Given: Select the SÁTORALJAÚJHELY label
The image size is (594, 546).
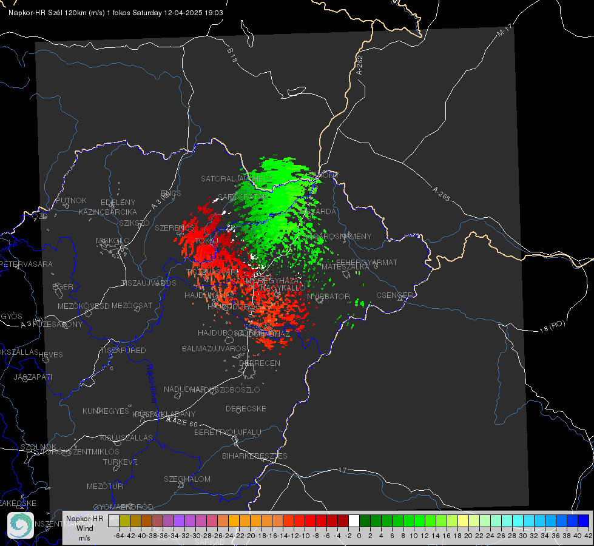Looking at the screenshot, I should pos(237,178).
